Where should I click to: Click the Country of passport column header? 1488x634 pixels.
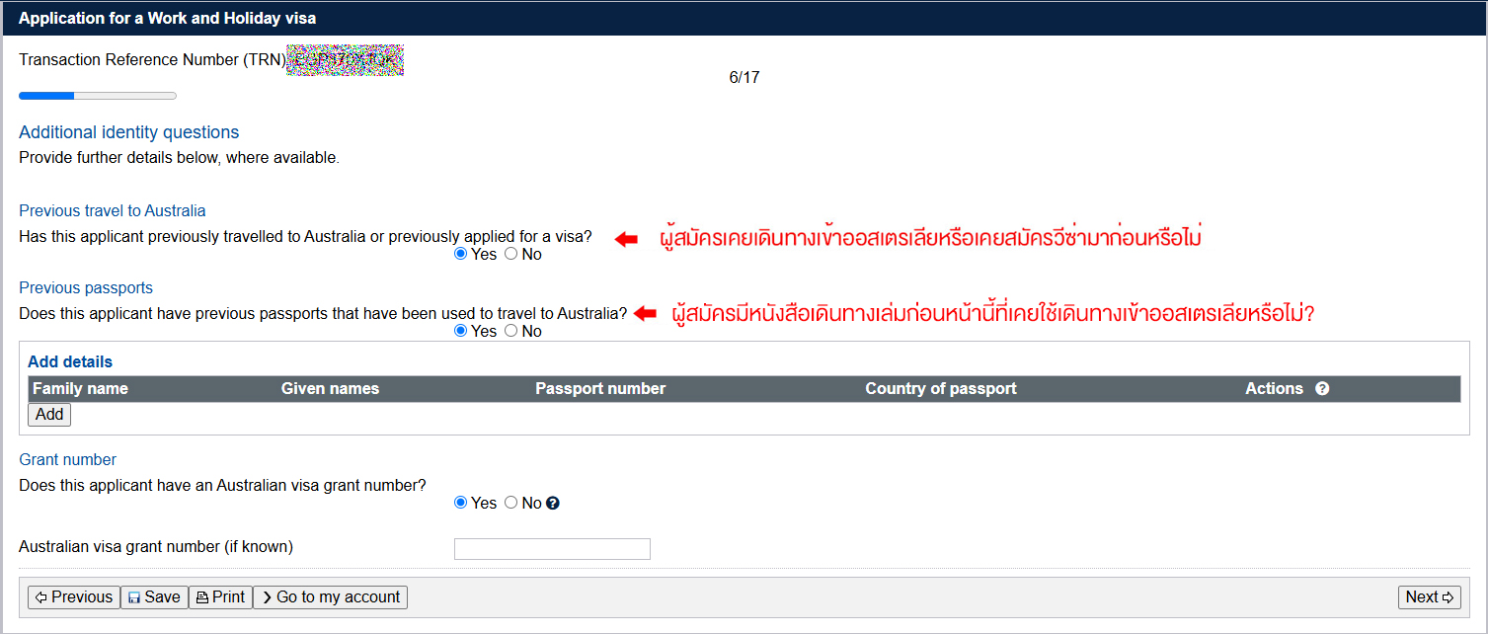941,389
